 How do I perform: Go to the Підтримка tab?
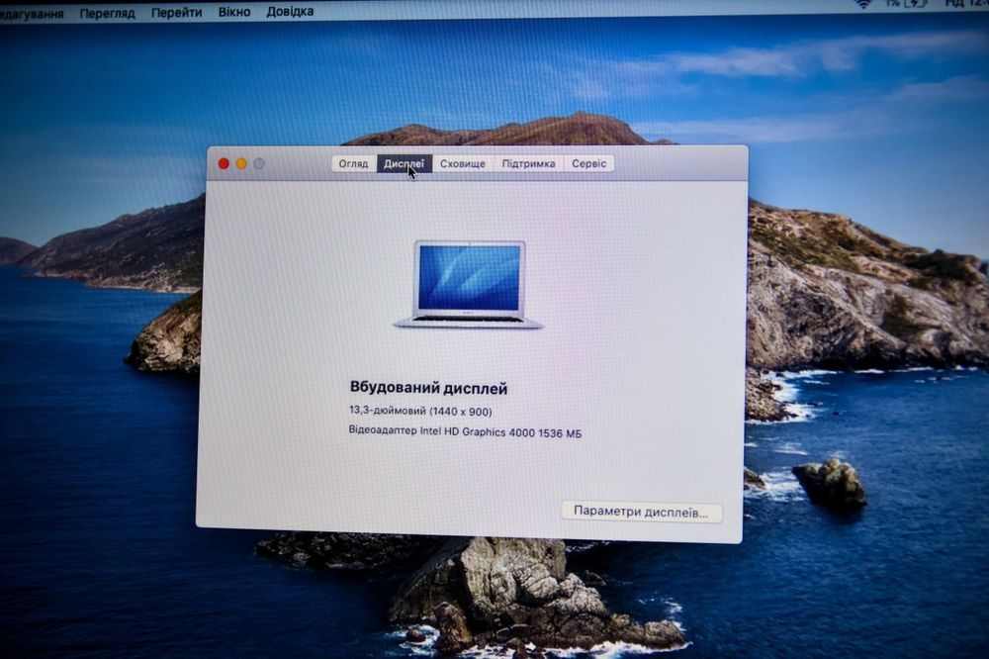[x=528, y=163]
